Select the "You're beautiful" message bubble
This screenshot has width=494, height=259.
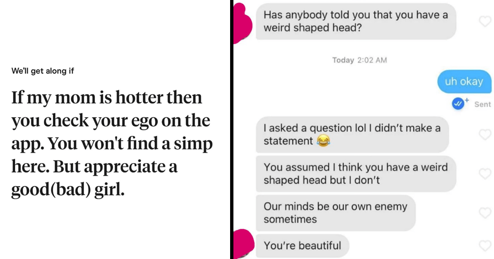click(x=302, y=246)
